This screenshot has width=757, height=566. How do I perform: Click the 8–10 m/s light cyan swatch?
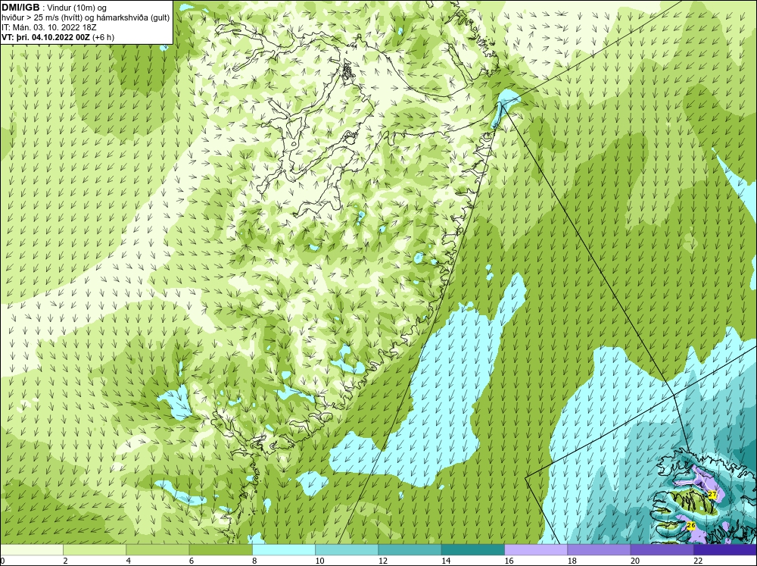(284, 550)
